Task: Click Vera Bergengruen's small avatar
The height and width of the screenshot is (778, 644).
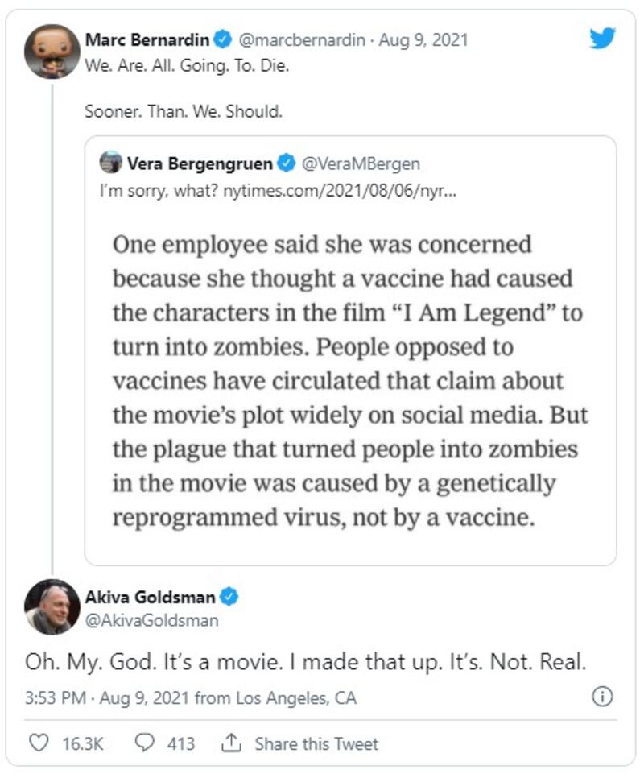Action: tap(110, 163)
